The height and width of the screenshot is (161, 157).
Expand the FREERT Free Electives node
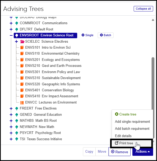(11, 108)
